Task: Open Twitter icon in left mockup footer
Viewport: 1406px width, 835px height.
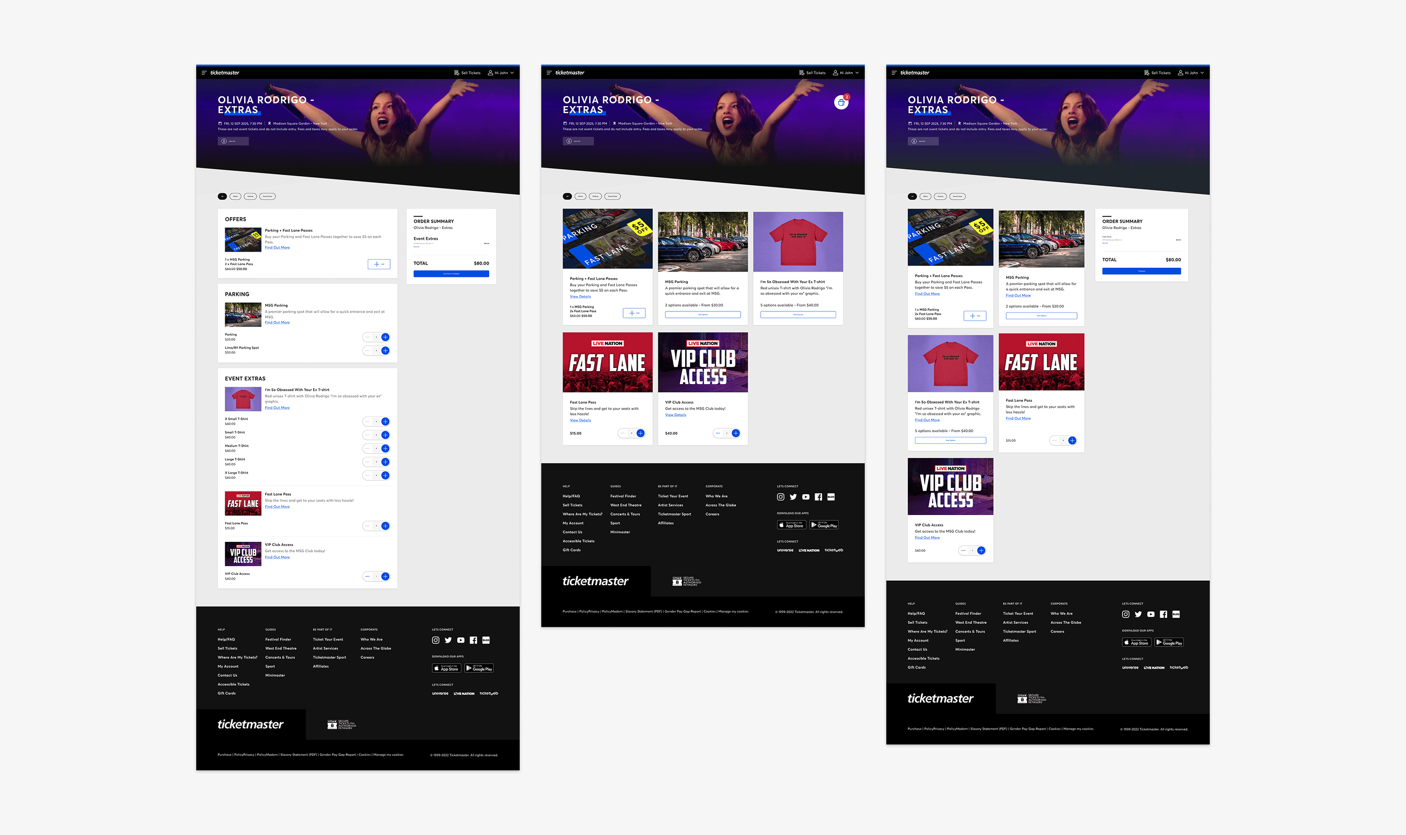Action: (448, 641)
